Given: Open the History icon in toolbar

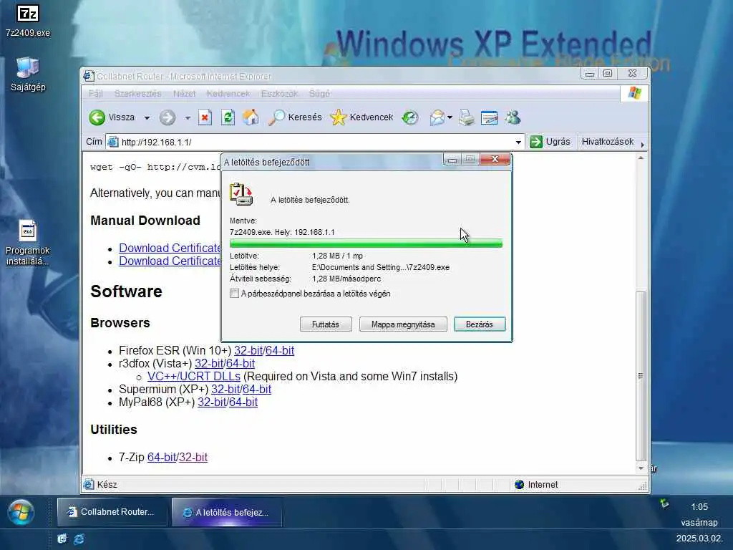Looking at the screenshot, I should (410, 117).
